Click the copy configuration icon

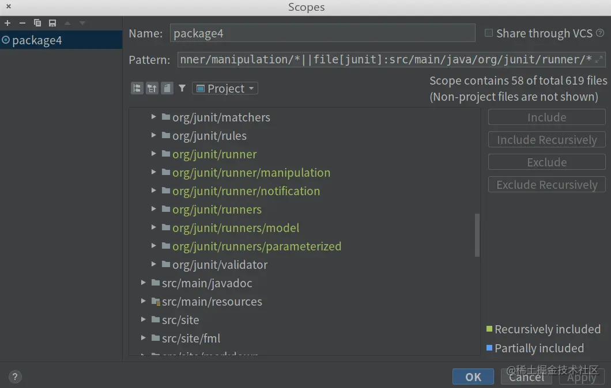tap(37, 23)
